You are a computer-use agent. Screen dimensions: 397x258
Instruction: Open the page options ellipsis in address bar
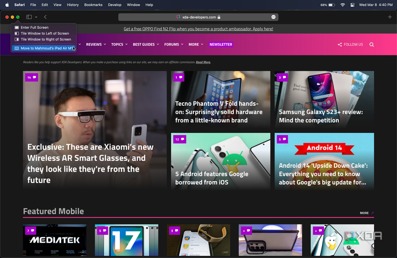(273, 17)
